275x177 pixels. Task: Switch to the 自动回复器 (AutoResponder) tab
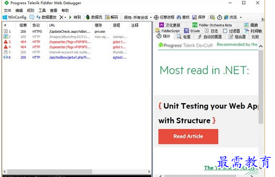pyautogui.click(x=210, y=37)
